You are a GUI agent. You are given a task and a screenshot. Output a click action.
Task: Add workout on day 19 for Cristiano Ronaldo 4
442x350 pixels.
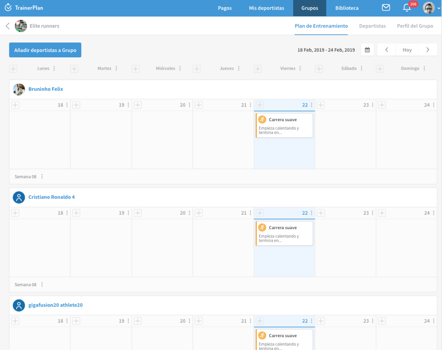click(76, 213)
